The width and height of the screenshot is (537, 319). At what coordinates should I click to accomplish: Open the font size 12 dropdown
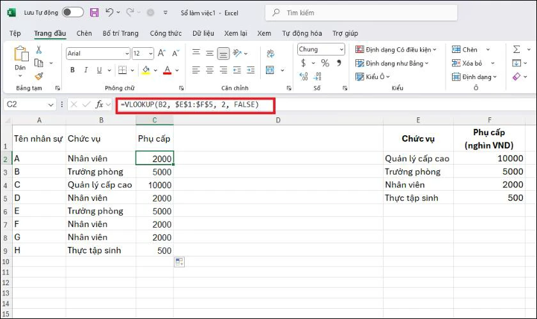coord(151,54)
